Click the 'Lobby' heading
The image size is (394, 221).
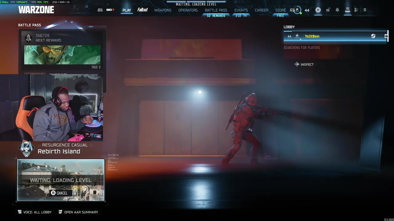point(289,27)
